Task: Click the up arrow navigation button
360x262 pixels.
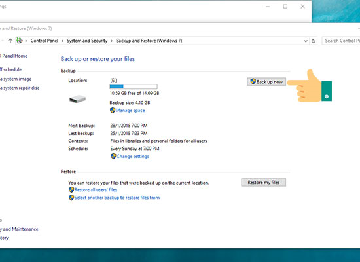Action: coord(10,41)
